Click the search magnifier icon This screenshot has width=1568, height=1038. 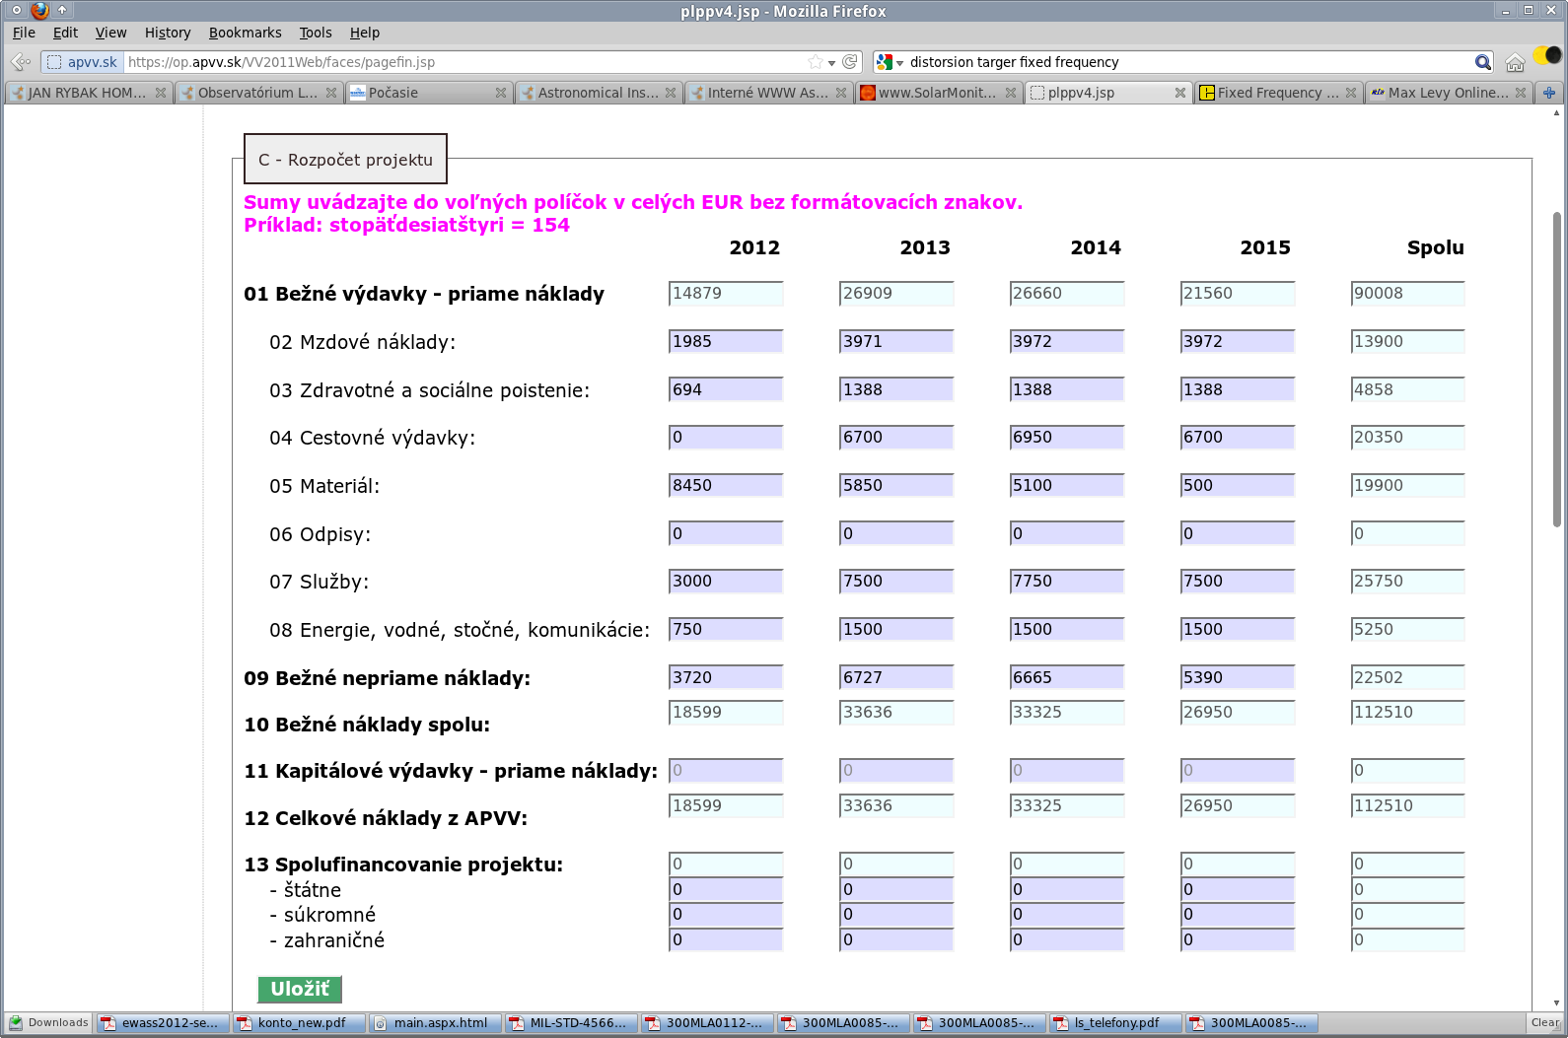tap(1482, 62)
